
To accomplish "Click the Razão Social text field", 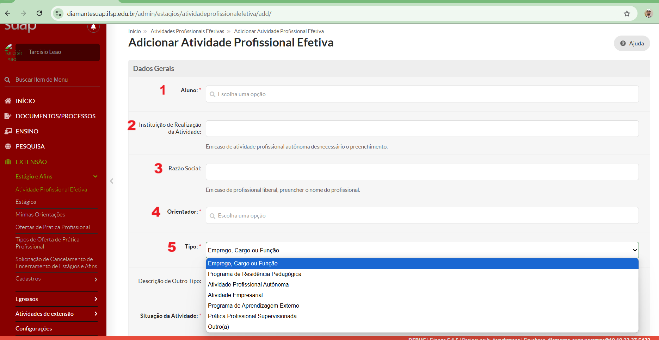I will (x=422, y=172).
